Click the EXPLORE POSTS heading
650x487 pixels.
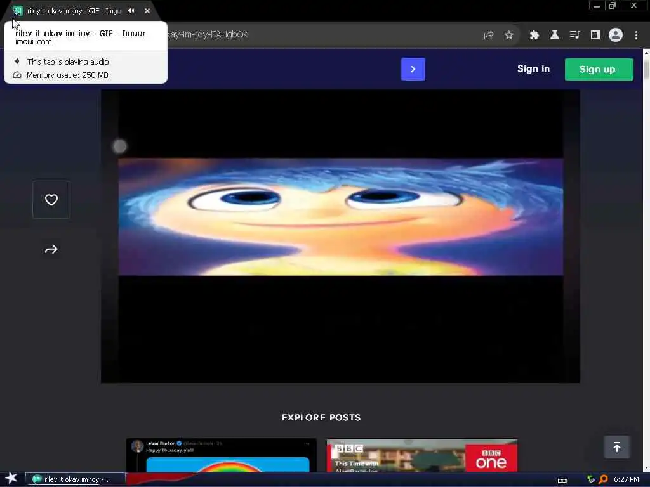coord(321,417)
